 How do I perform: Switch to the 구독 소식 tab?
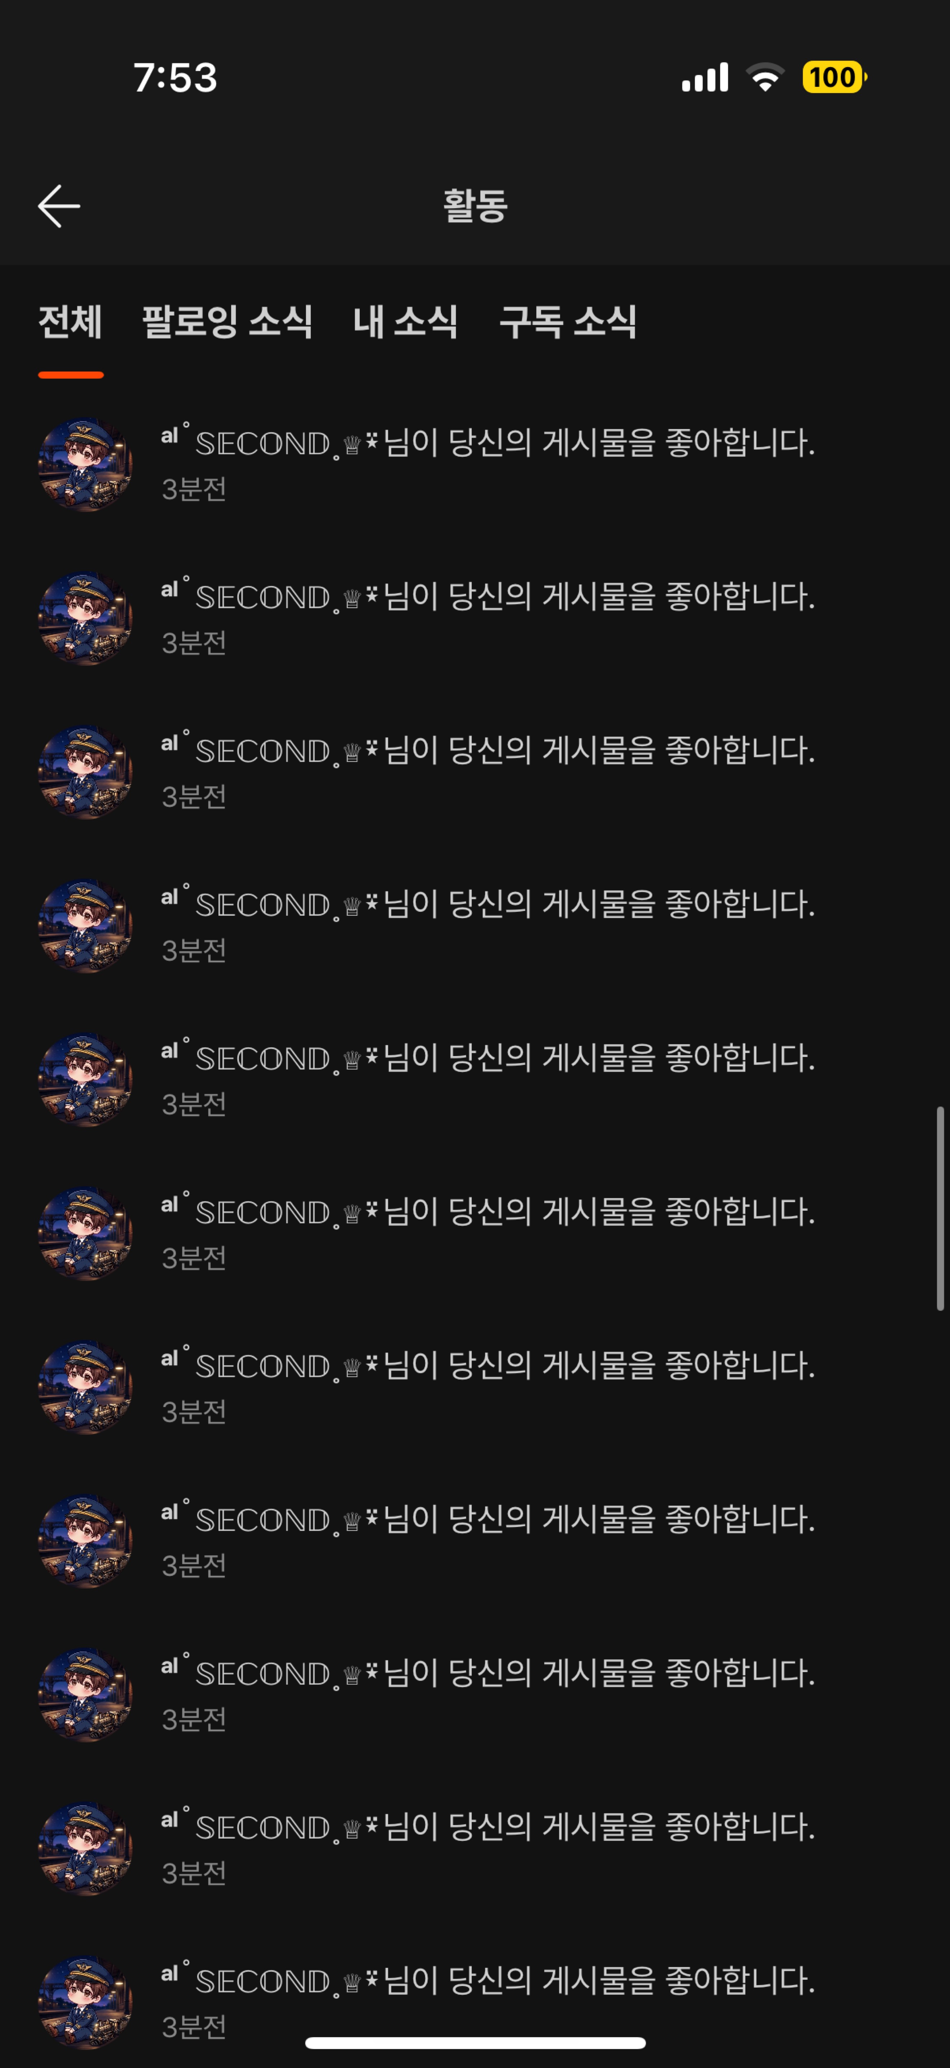coord(568,323)
